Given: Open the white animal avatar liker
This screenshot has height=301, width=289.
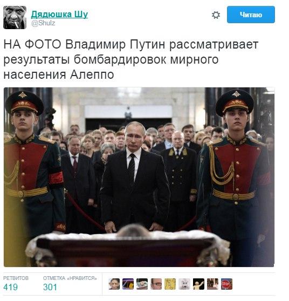Looking at the screenshot, I should click(184, 284).
